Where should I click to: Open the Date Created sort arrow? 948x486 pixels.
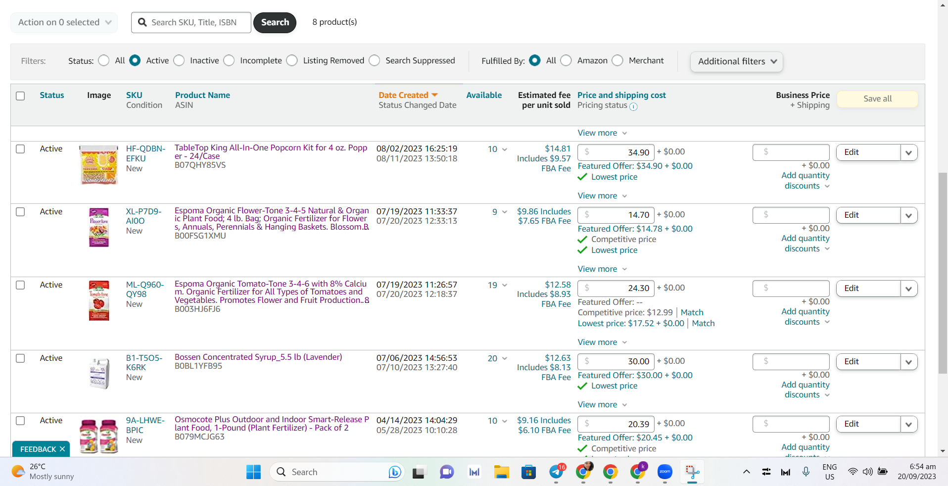coord(434,95)
